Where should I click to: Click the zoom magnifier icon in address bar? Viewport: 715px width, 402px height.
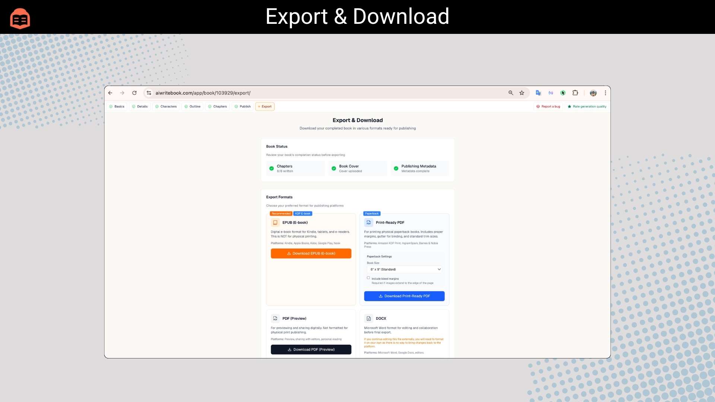511,93
